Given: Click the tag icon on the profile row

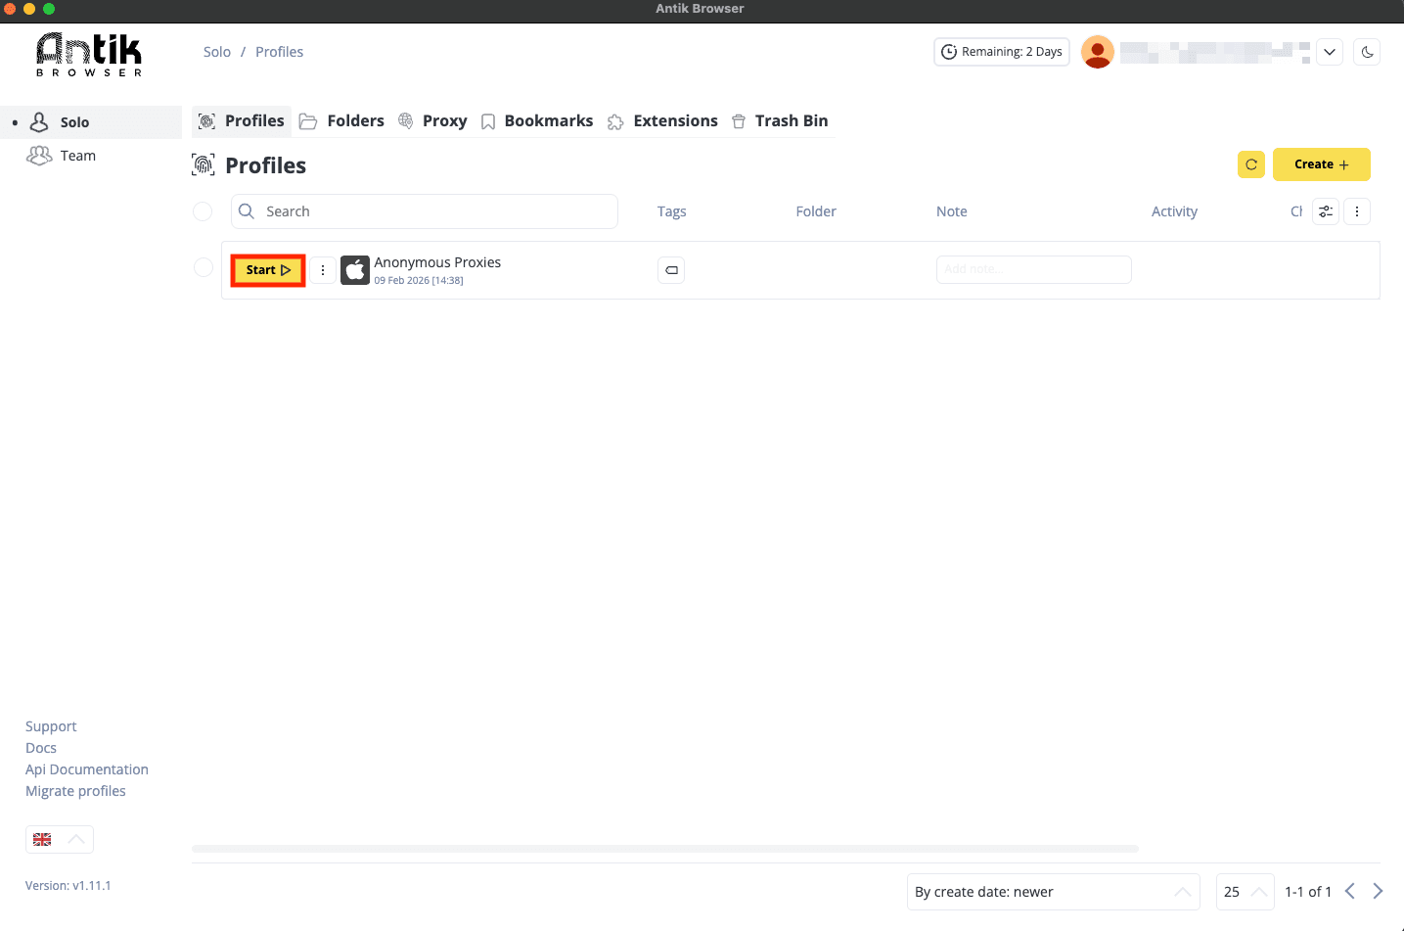Looking at the screenshot, I should coord(671,269).
